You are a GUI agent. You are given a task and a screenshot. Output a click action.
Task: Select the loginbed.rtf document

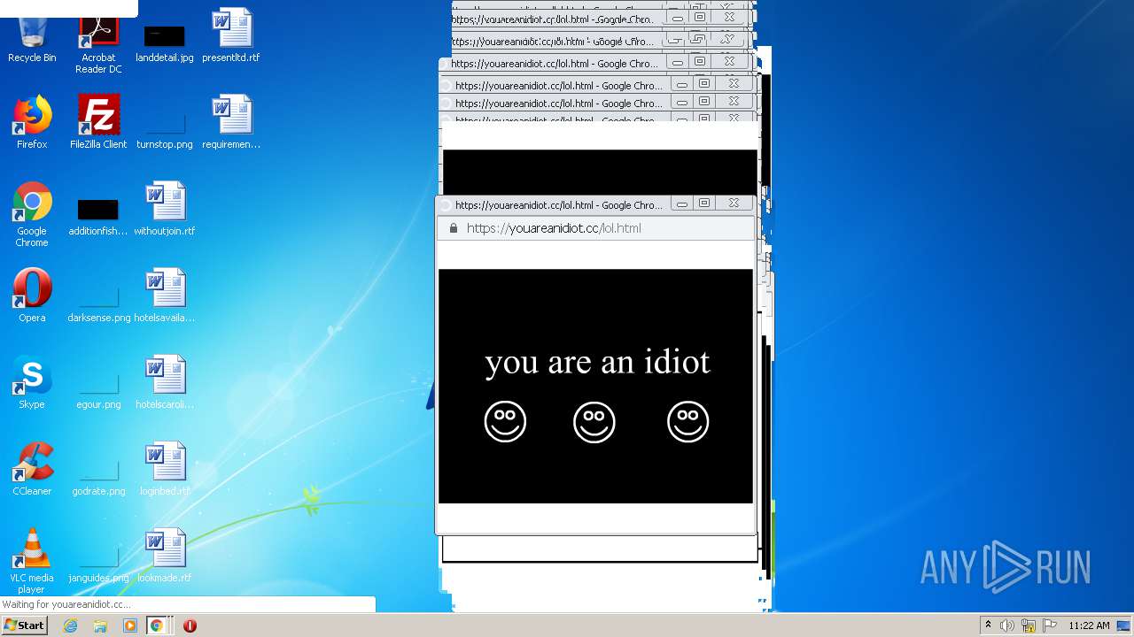pyautogui.click(x=165, y=469)
